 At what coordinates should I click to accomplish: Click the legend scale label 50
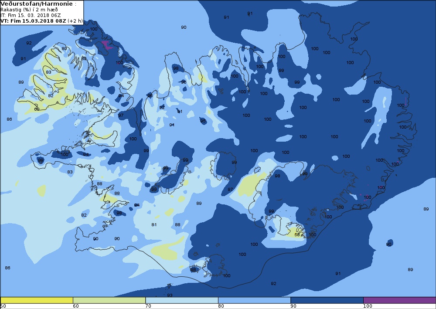tap(3, 306)
